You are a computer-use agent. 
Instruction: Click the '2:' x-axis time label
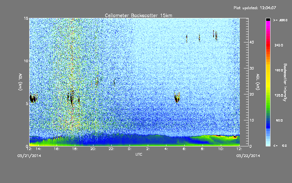[x=148, y=149]
